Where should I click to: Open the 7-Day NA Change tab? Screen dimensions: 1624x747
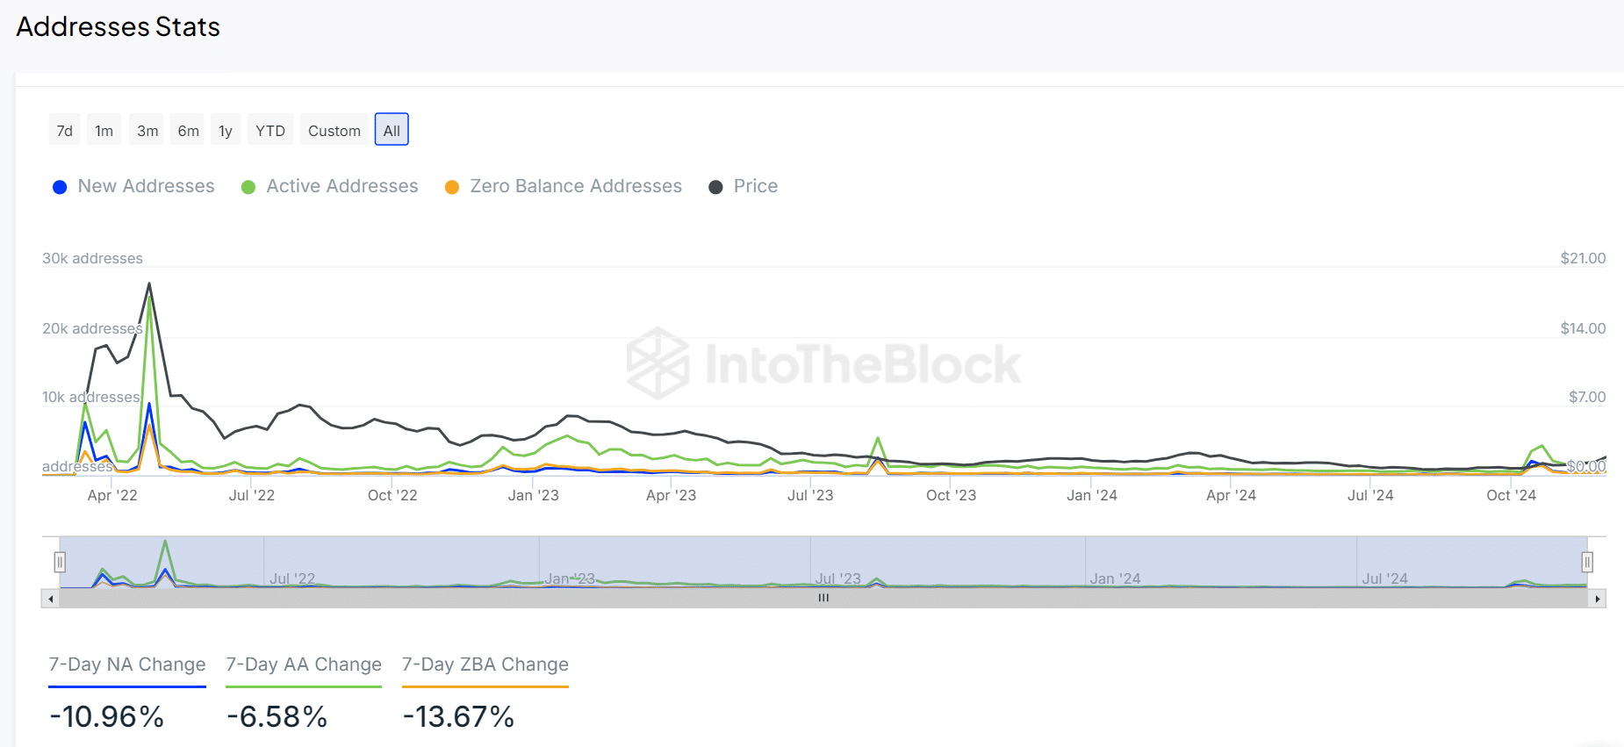click(x=127, y=664)
